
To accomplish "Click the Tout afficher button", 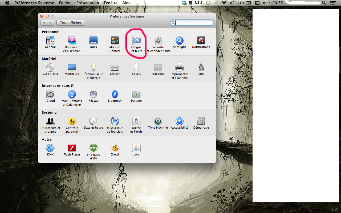I will (x=71, y=23).
